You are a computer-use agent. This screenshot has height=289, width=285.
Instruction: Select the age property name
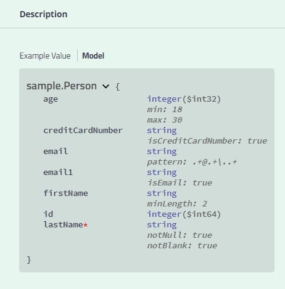51,100
